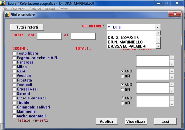
Task: Tick the Tiroide checkbox
Action: pyautogui.click(x=14, y=103)
